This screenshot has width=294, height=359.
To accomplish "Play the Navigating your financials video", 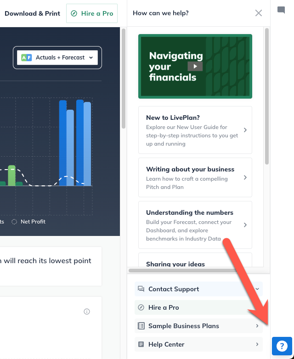I will pos(195,66).
